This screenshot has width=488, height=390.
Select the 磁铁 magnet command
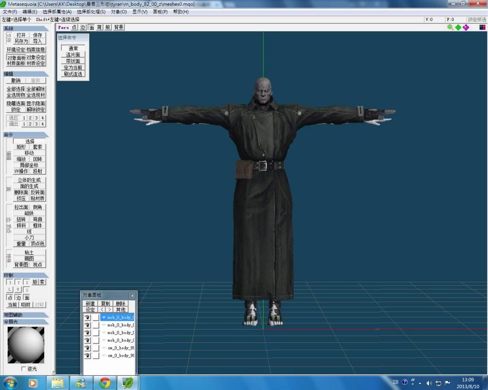tap(29, 213)
